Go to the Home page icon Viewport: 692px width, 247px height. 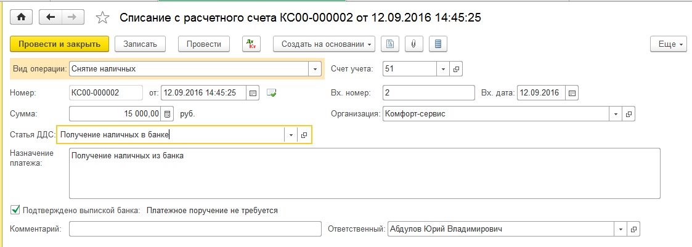click(x=21, y=18)
